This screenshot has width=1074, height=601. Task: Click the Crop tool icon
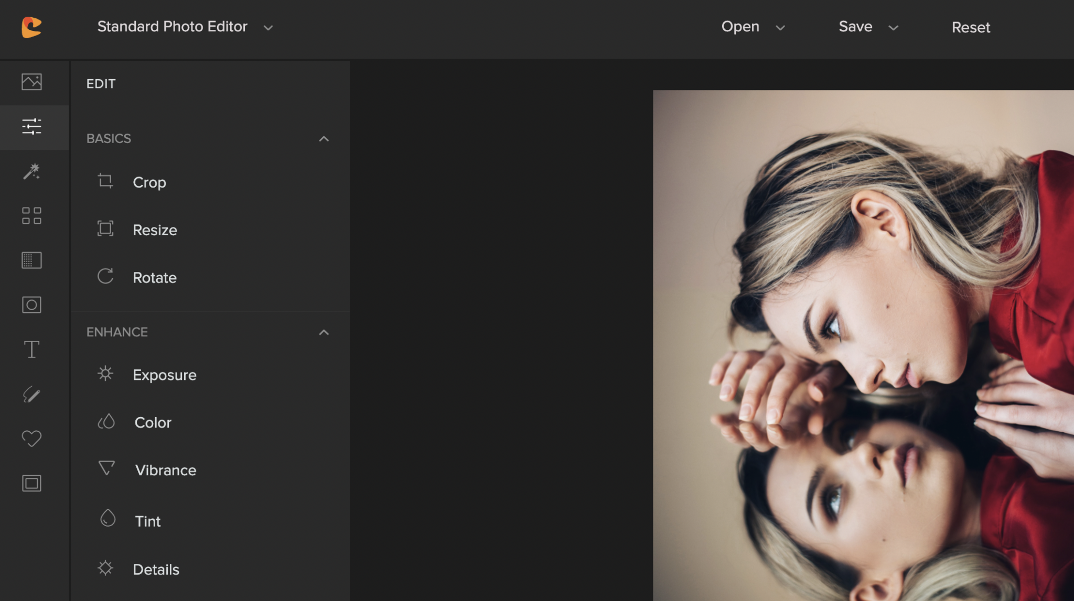105,181
